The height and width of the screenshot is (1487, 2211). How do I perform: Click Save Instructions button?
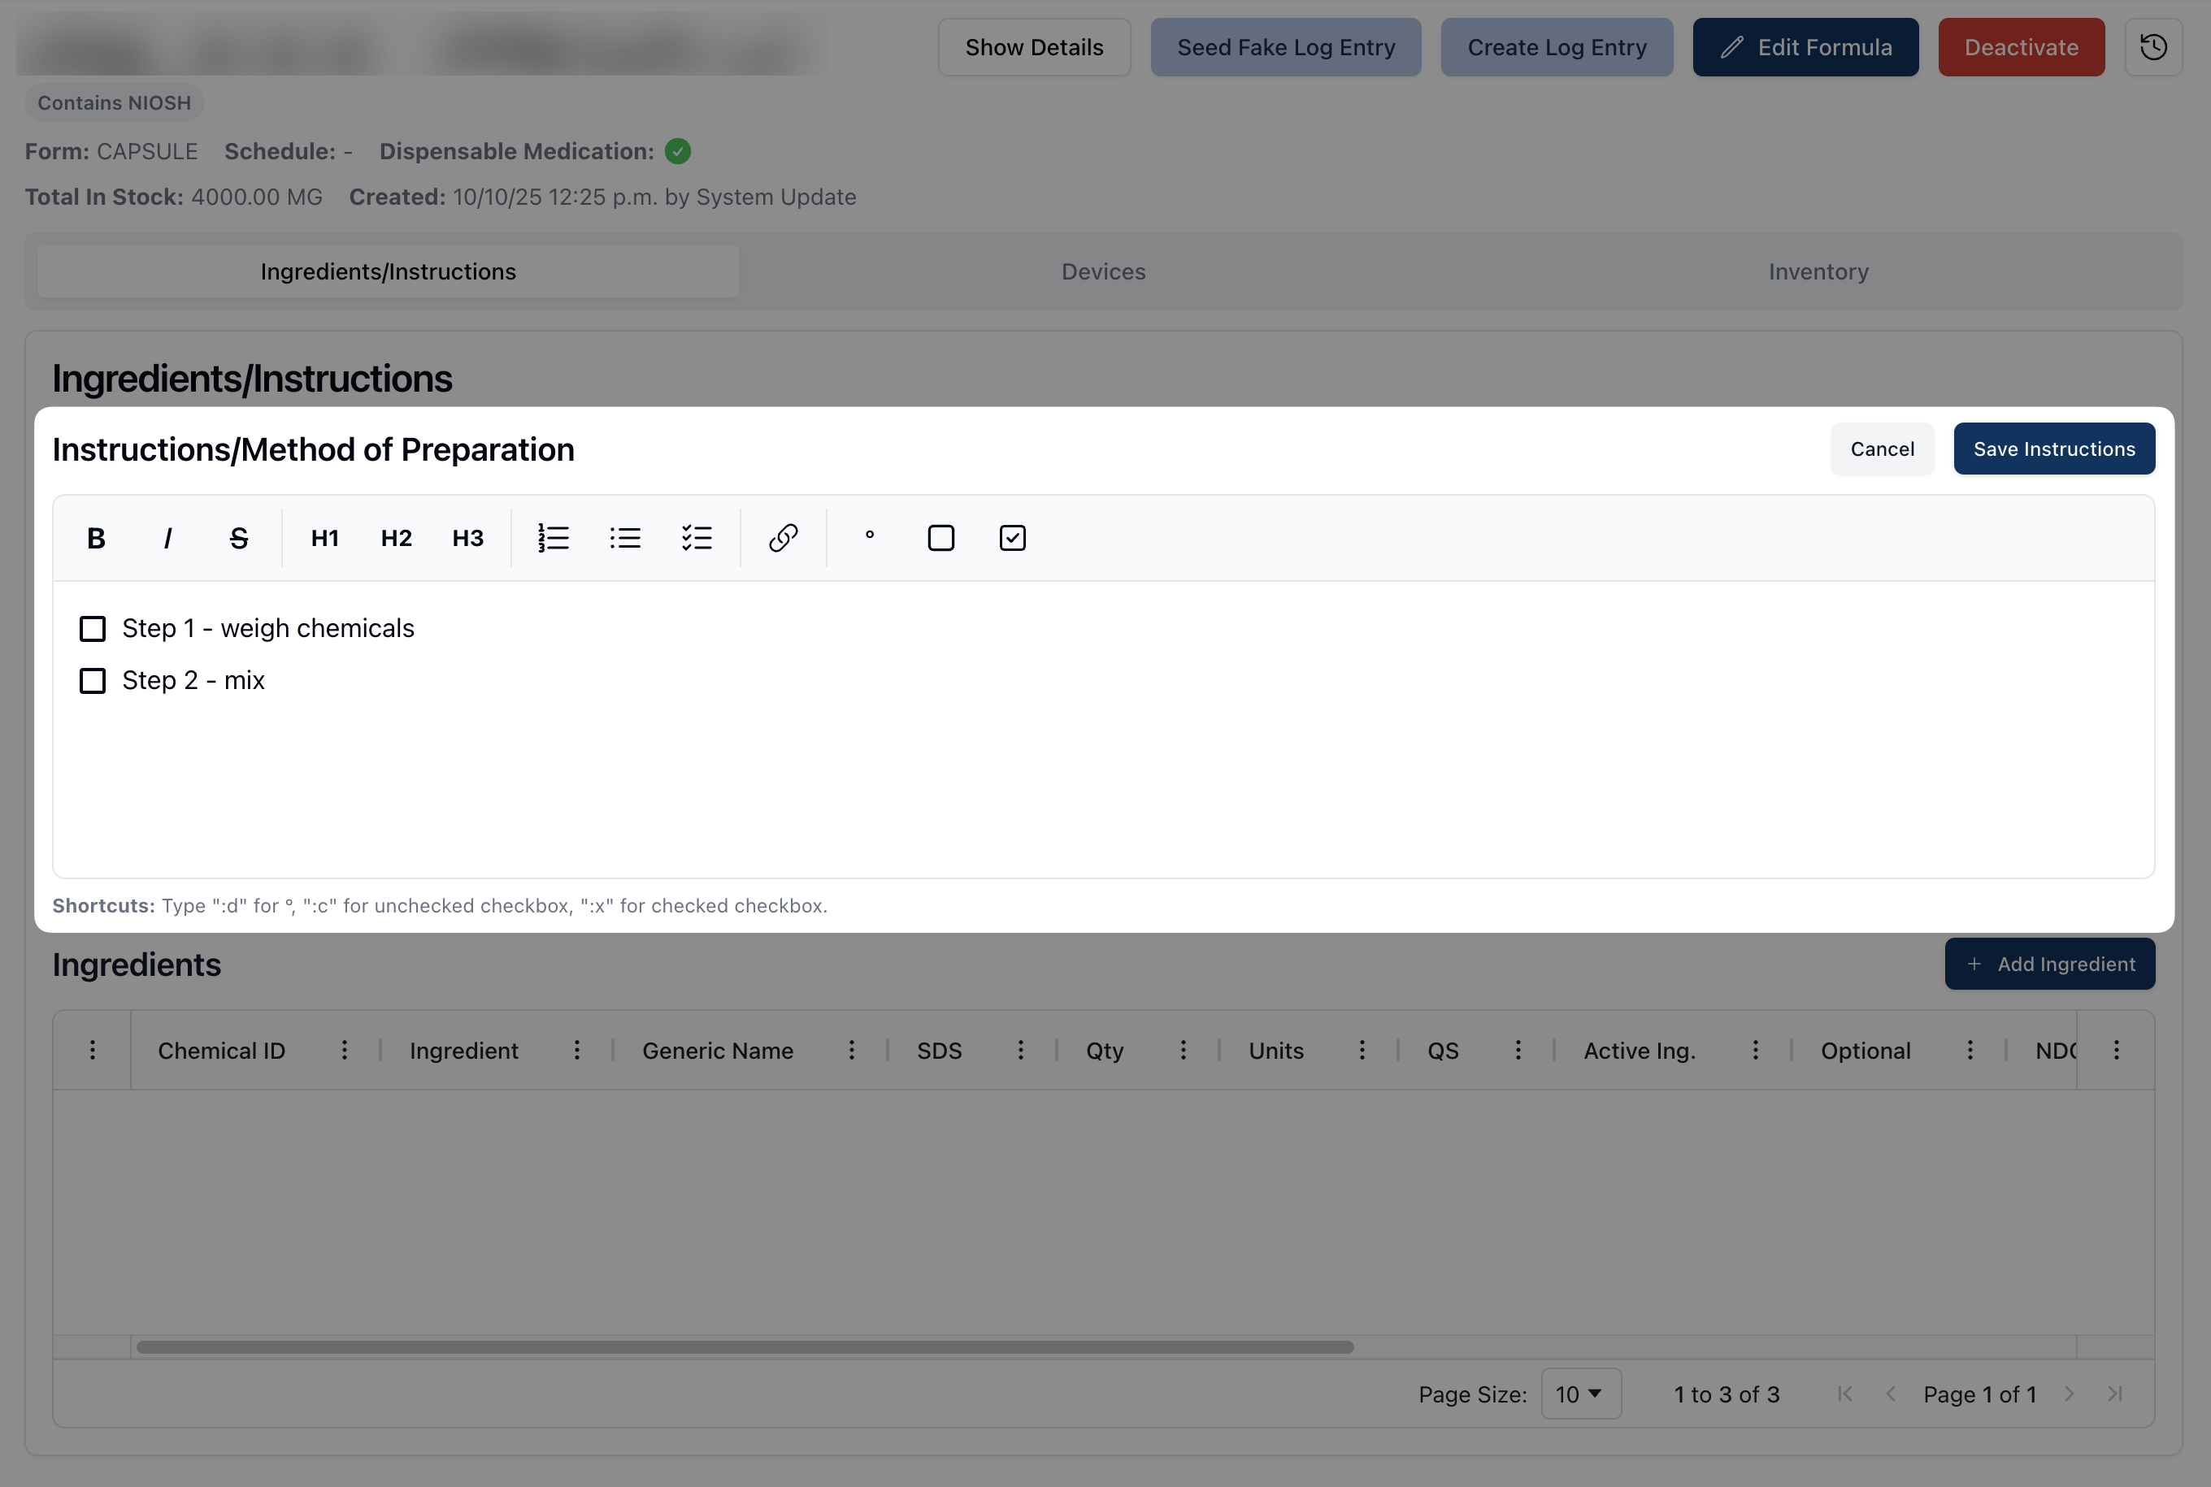click(2053, 449)
